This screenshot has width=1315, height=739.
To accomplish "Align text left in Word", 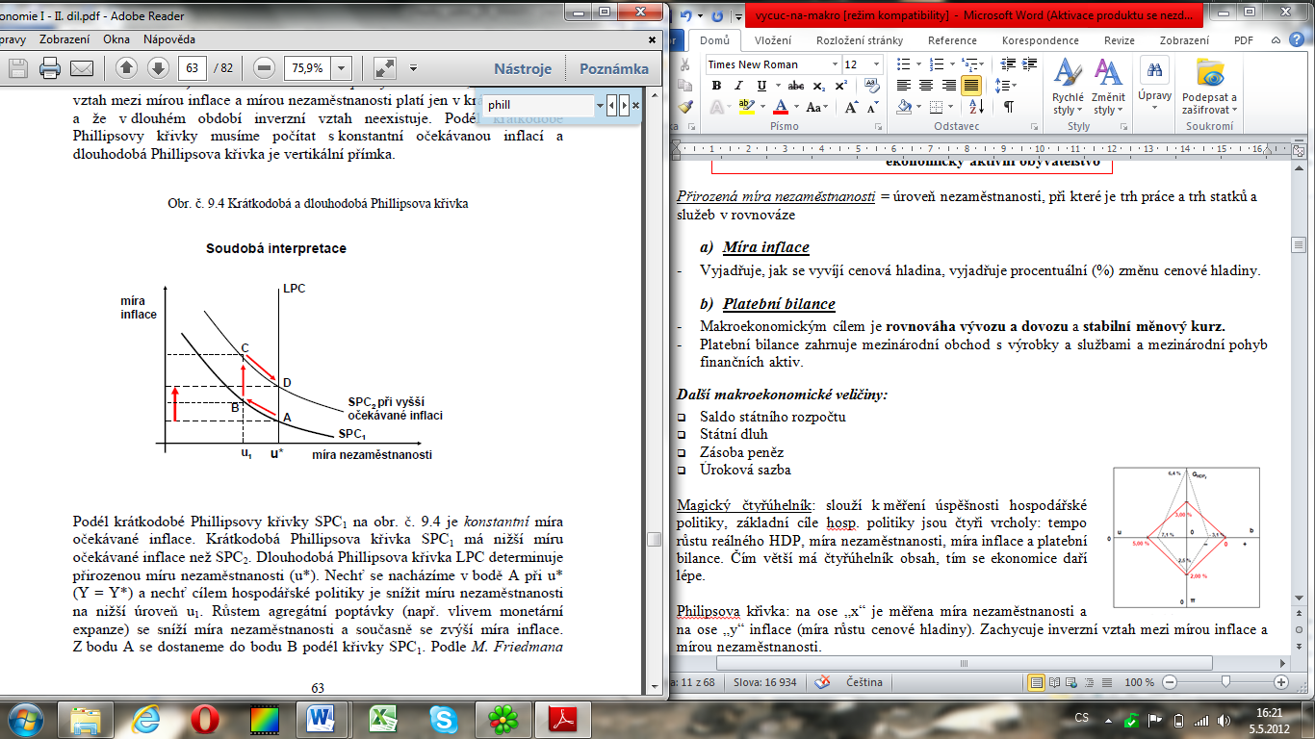I will tap(905, 86).
